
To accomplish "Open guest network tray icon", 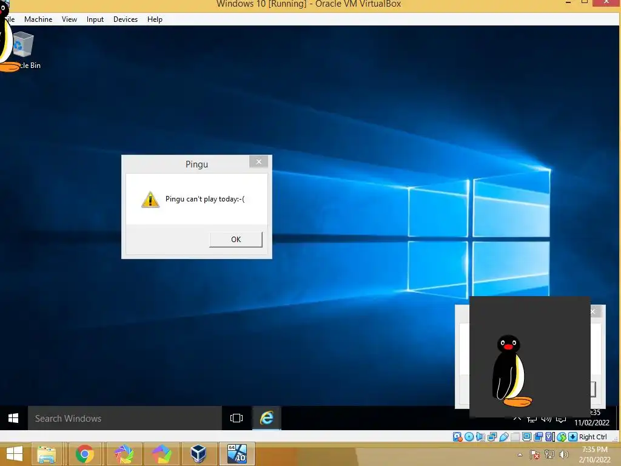I will pyautogui.click(x=532, y=419).
